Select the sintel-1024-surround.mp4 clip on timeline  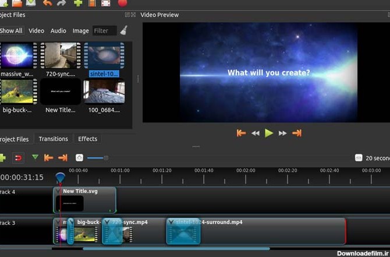[x=256, y=231]
